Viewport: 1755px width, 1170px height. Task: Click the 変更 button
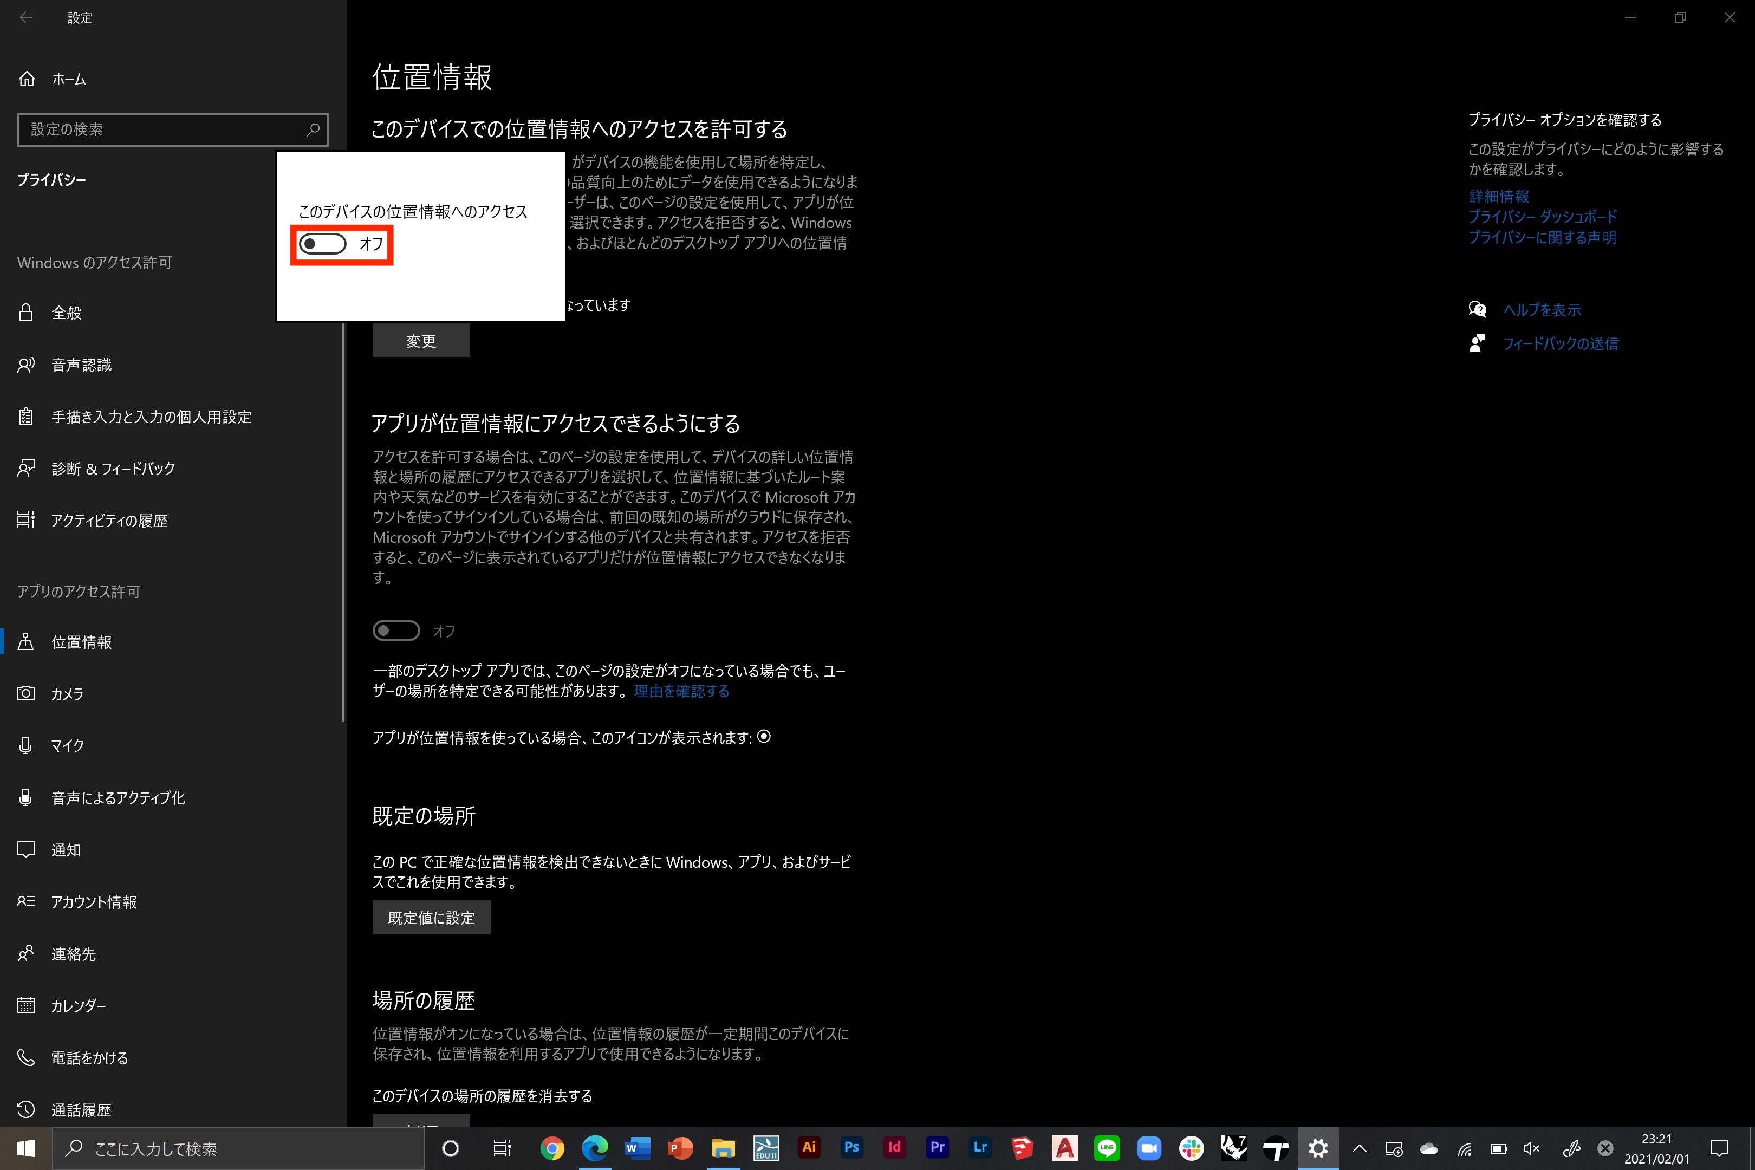421,341
